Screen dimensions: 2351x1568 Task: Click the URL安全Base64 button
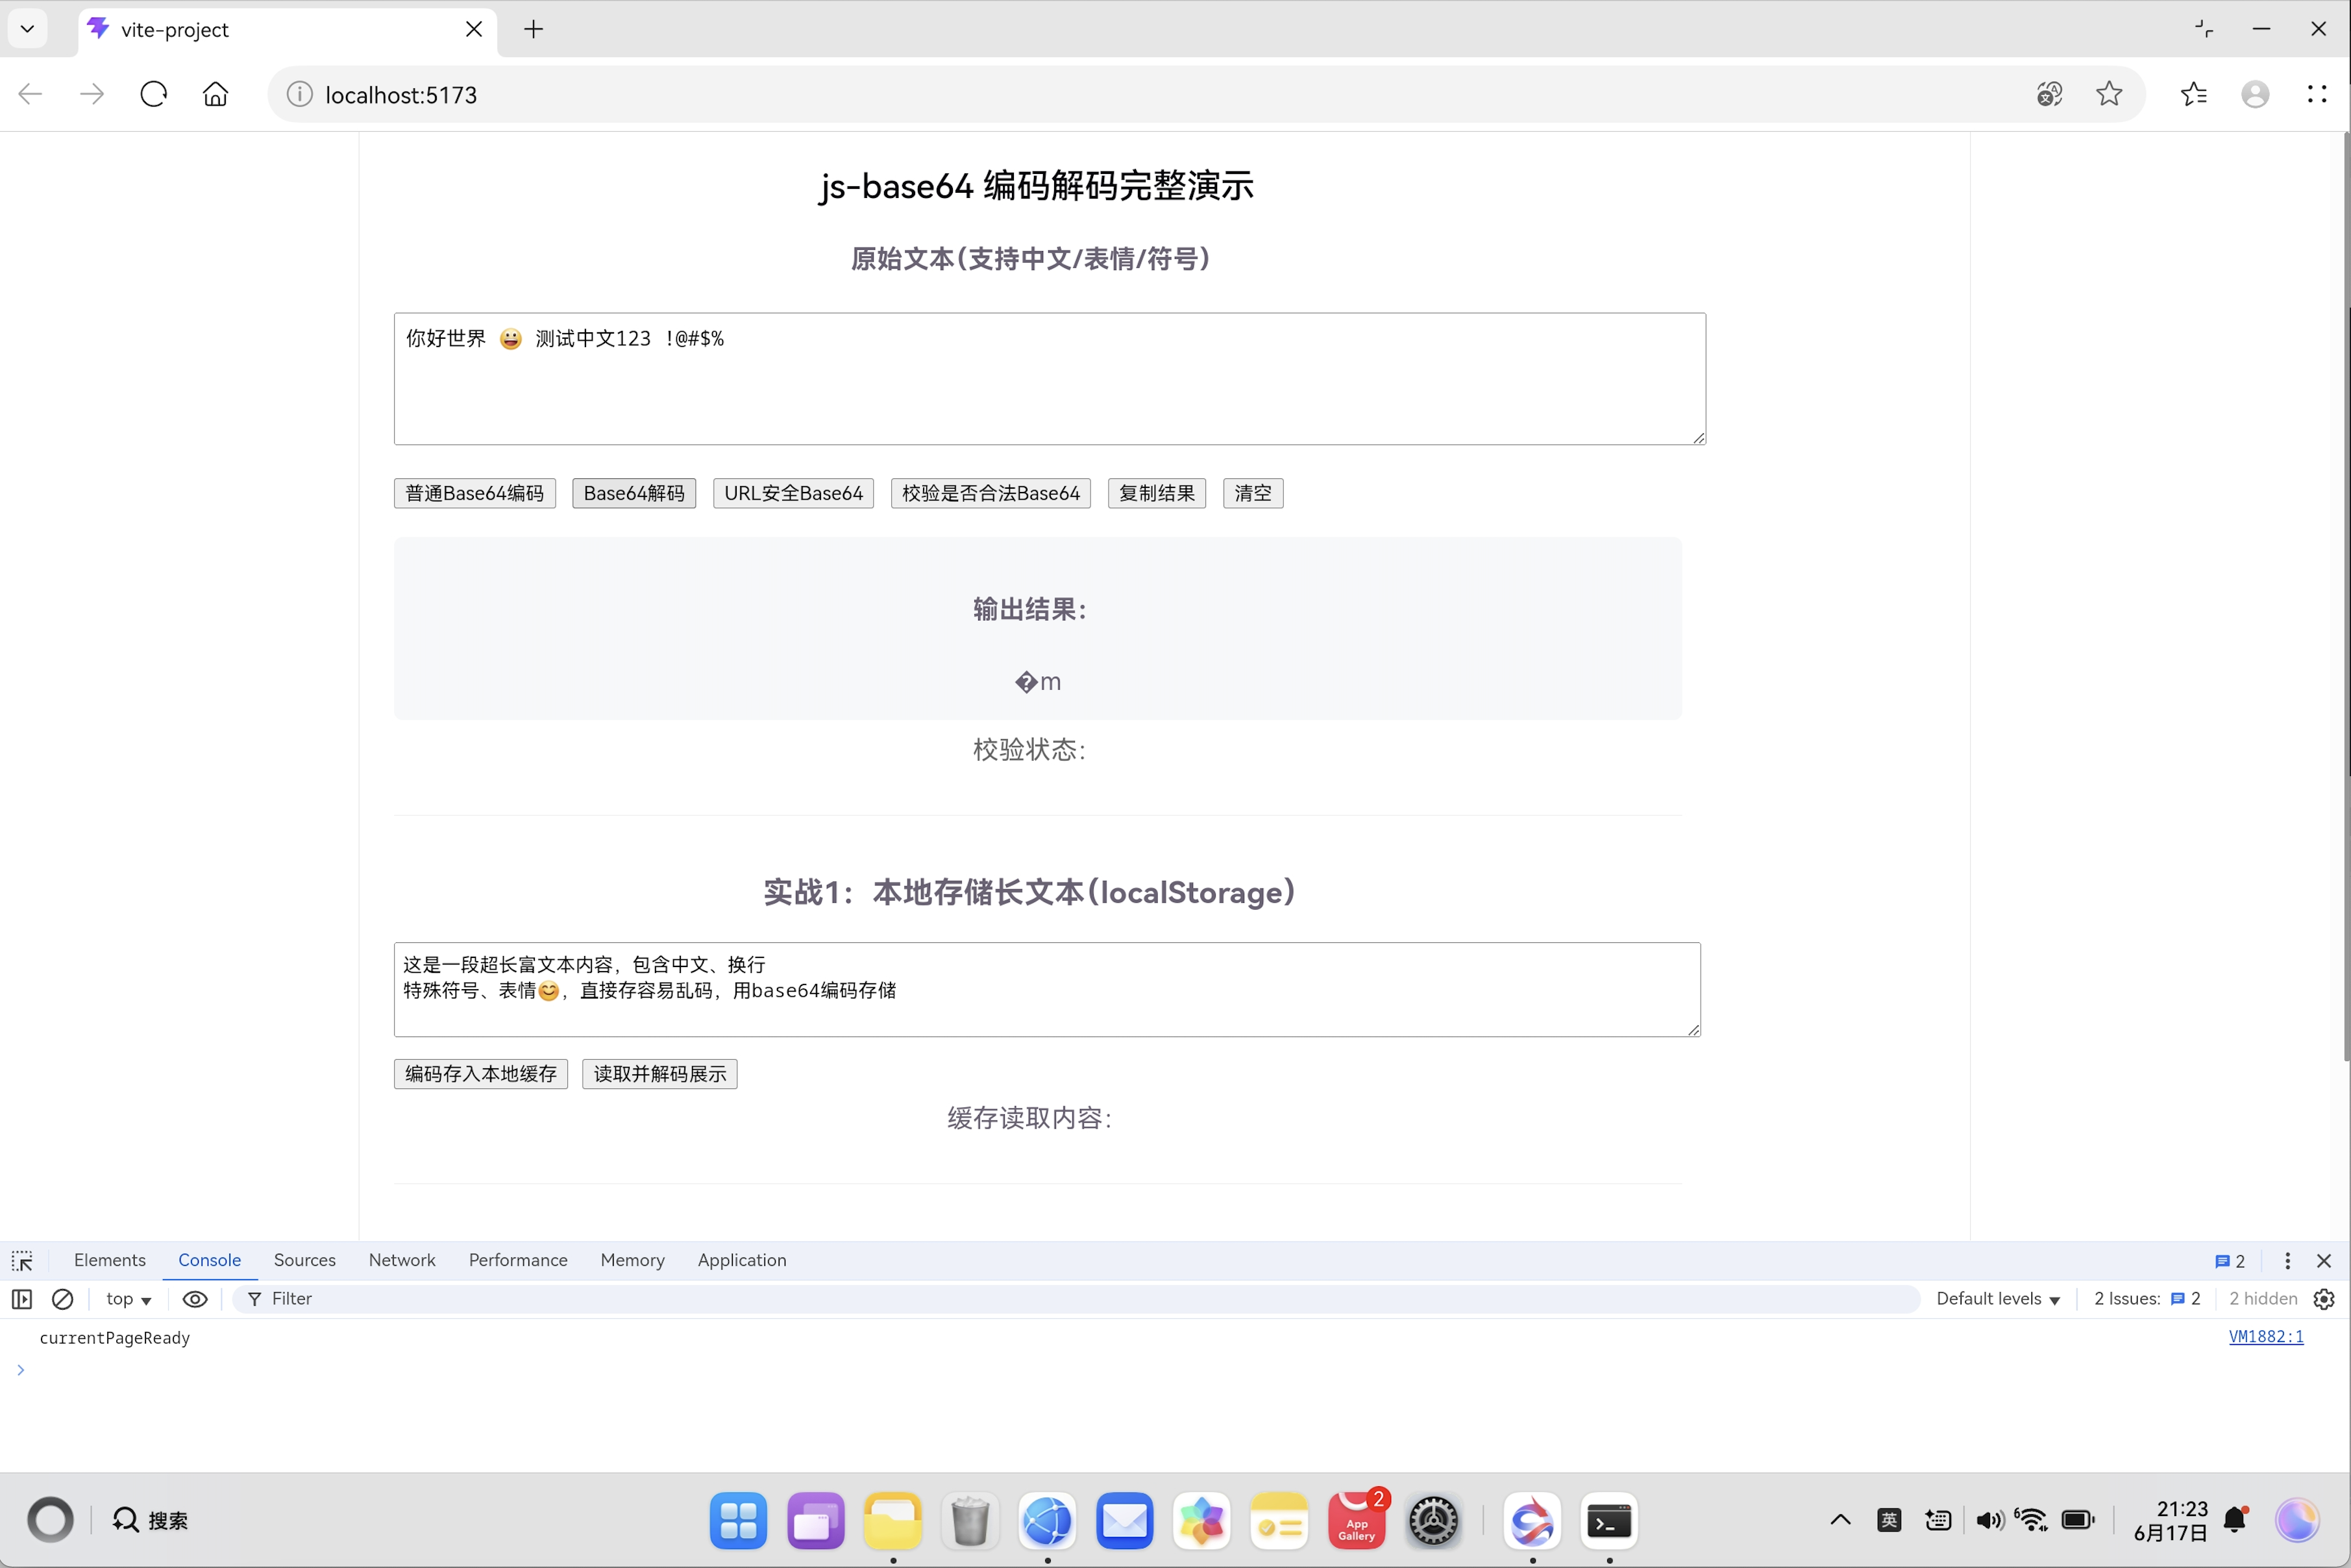click(x=793, y=493)
